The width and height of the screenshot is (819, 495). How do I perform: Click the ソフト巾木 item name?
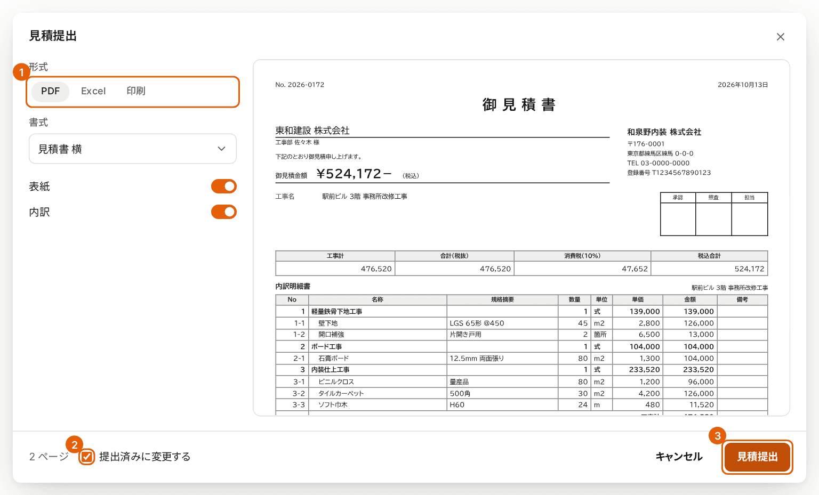333,405
